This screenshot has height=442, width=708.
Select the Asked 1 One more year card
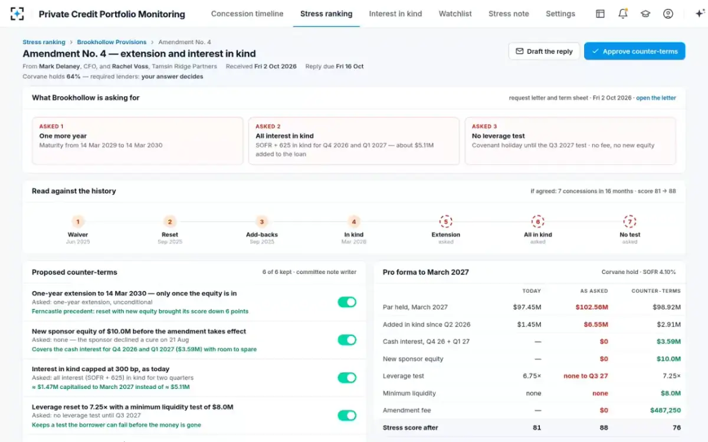coord(137,141)
